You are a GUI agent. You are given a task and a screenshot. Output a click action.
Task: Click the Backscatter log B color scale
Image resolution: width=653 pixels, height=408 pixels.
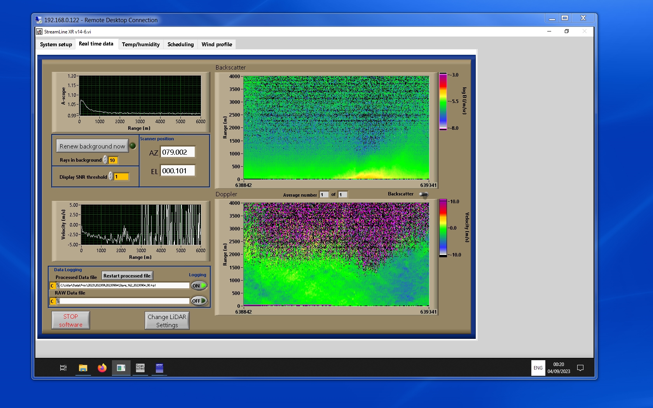[443, 101]
